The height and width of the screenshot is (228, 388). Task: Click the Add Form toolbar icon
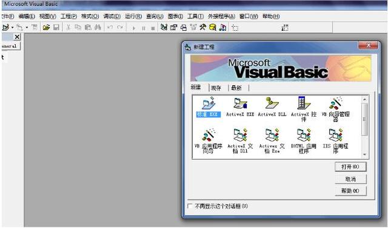point(19,27)
